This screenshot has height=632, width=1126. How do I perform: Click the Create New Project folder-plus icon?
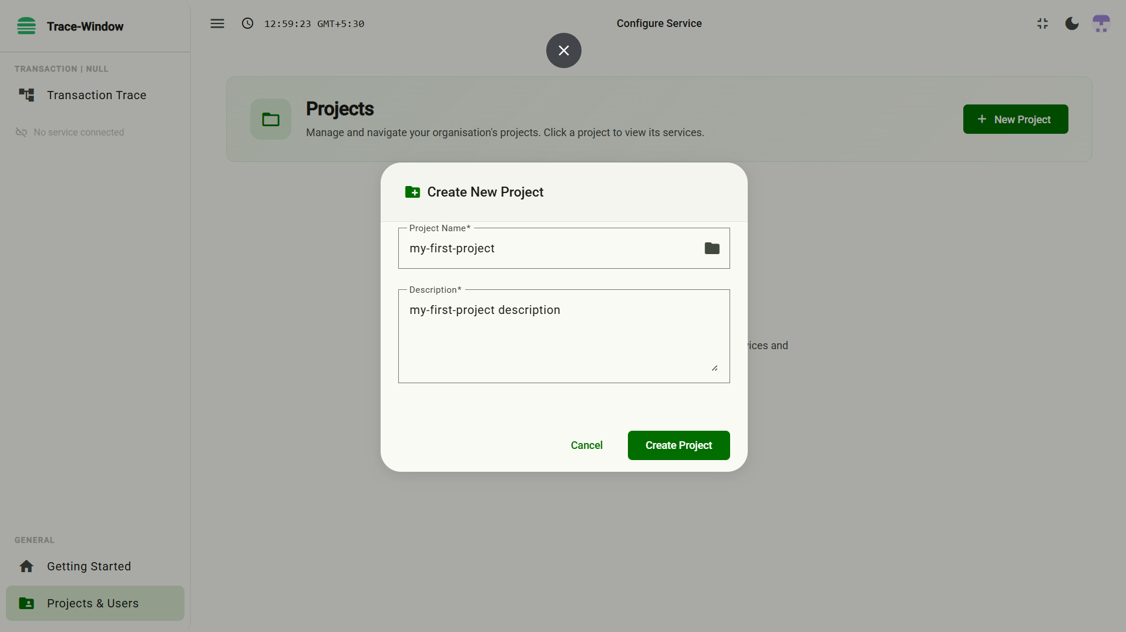(x=412, y=192)
